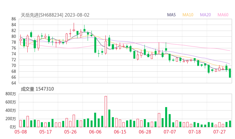Click the tallest red volume bar
Screen dimensions: 235x139
(x=106, y=112)
